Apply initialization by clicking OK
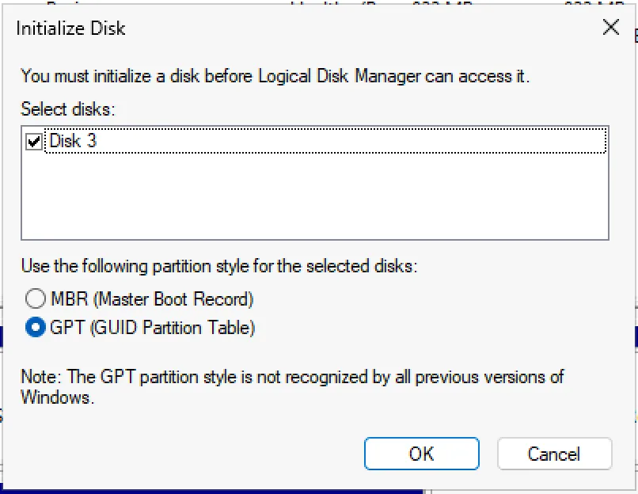This screenshot has width=638, height=494. click(x=421, y=454)
